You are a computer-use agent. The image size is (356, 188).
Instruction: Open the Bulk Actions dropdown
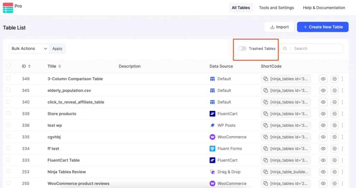coord(29,49)
